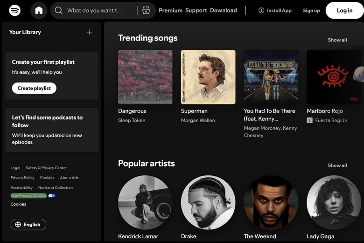Screen dimensions: 364x243
Task: Click the Lady Gaga name label
Action: [x=320, y=236]
